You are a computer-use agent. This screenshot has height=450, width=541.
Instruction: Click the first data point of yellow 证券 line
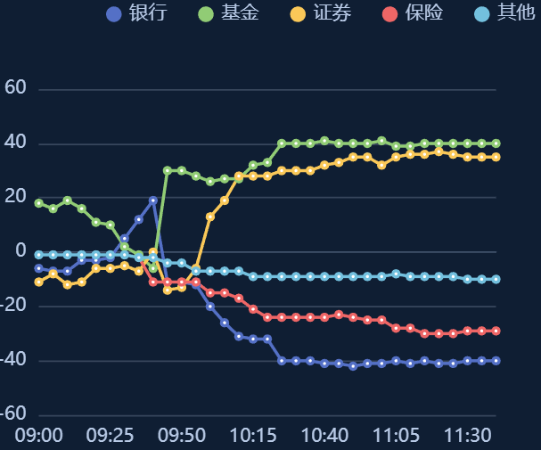click(x=38, y=282)
